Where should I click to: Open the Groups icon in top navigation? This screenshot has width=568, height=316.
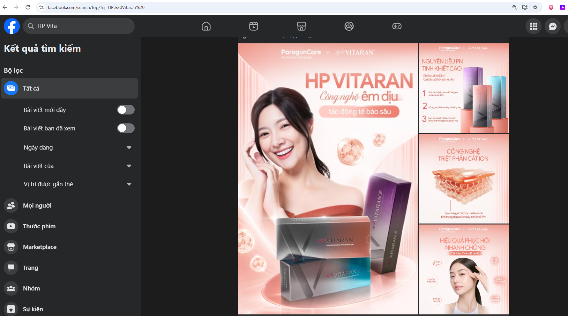click(x=349, y=26)
